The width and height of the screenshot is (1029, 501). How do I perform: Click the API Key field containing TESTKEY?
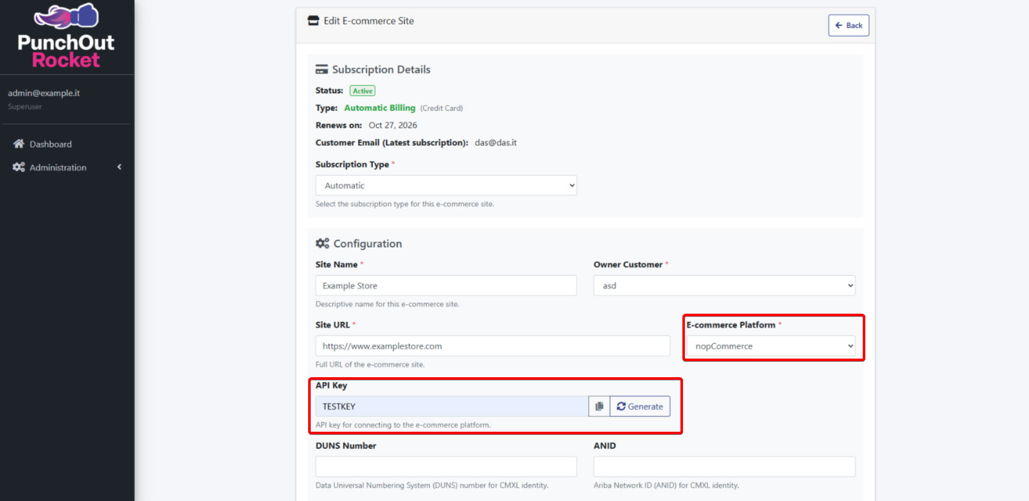[452, 406]
